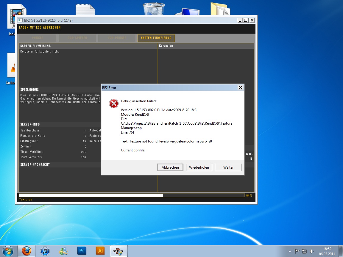The image size is (343, 257).
Task: Click the Wiederholen button
Action: (x=199, y=167)
